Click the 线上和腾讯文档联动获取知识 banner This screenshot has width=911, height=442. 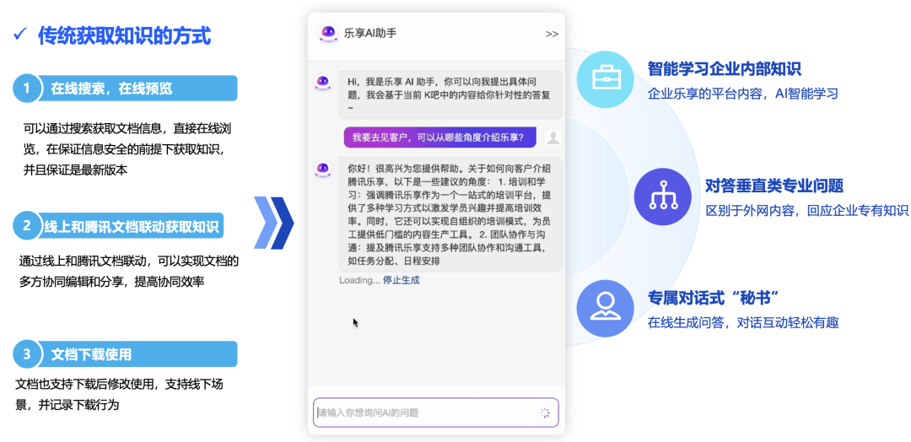point(118,225)
